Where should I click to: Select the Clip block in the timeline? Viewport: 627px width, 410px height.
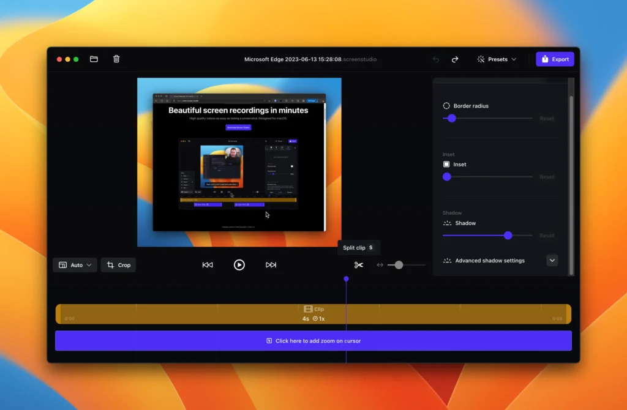tap(313, 312)
